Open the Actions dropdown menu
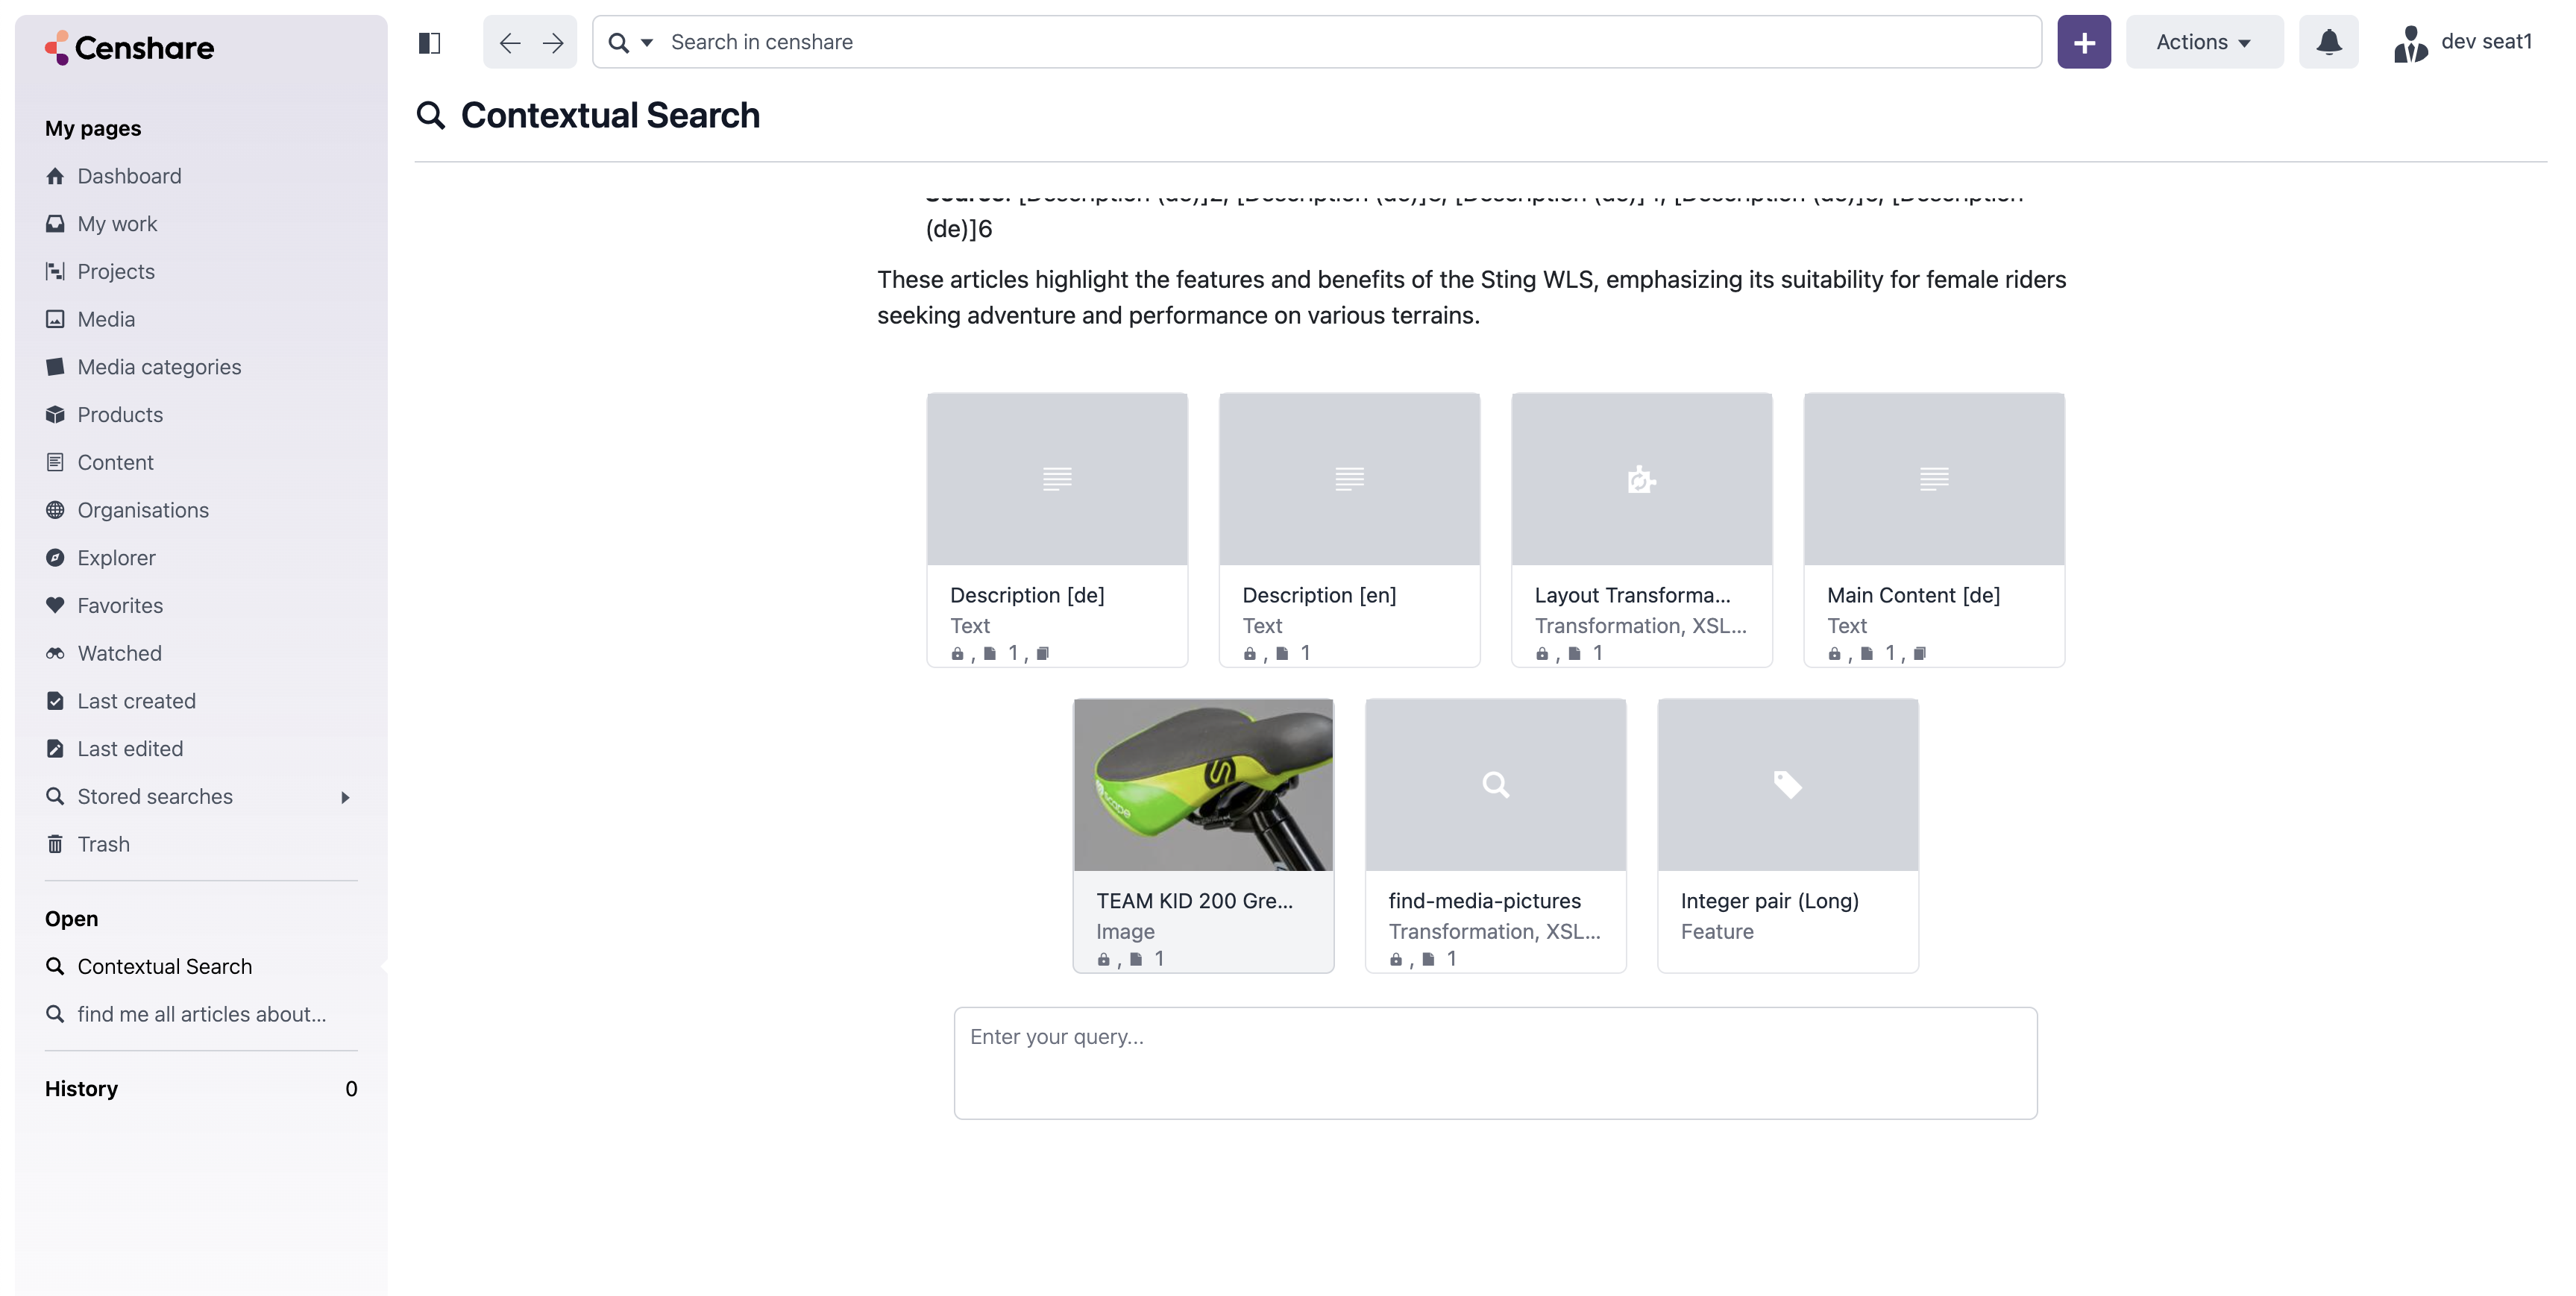The image size is (2576, 1296). 2203,42
